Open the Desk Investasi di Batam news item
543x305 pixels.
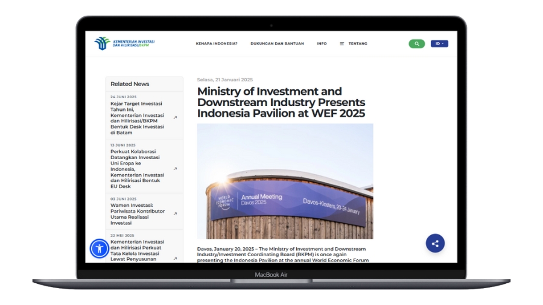click(138, 118)
